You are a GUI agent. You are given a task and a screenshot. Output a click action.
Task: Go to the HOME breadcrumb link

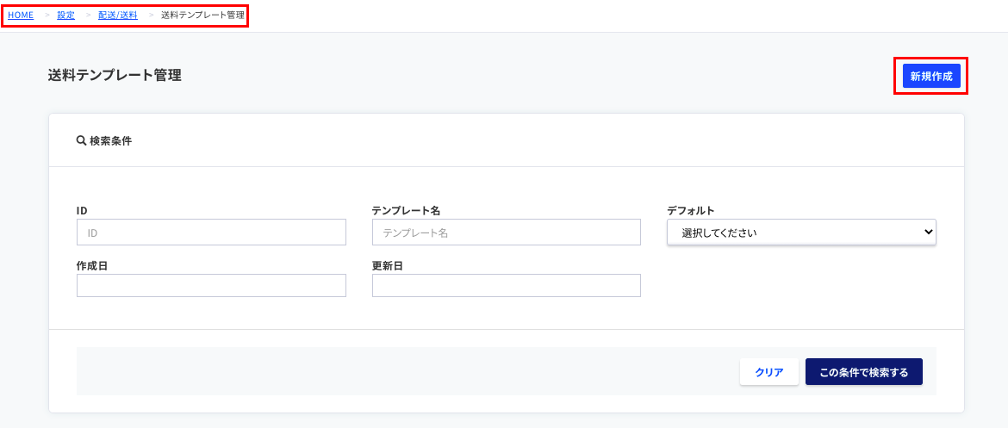[21, 15]
